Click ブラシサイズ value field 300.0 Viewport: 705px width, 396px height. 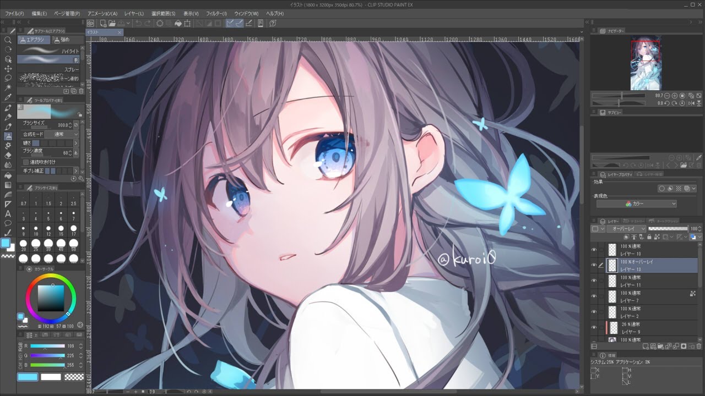point(64,125)
